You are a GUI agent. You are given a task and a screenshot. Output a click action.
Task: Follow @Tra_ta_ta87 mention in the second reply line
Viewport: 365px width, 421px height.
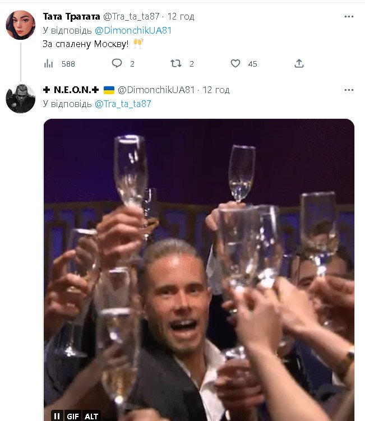pos(123,104)
